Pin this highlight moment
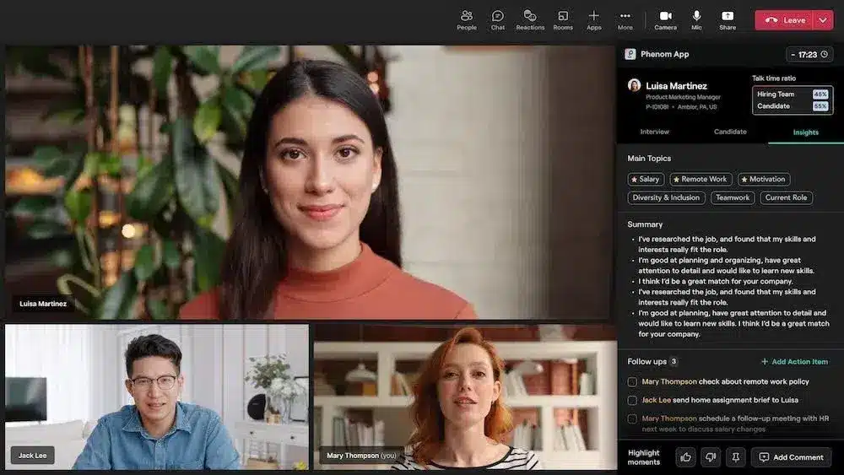 [735, 457]
